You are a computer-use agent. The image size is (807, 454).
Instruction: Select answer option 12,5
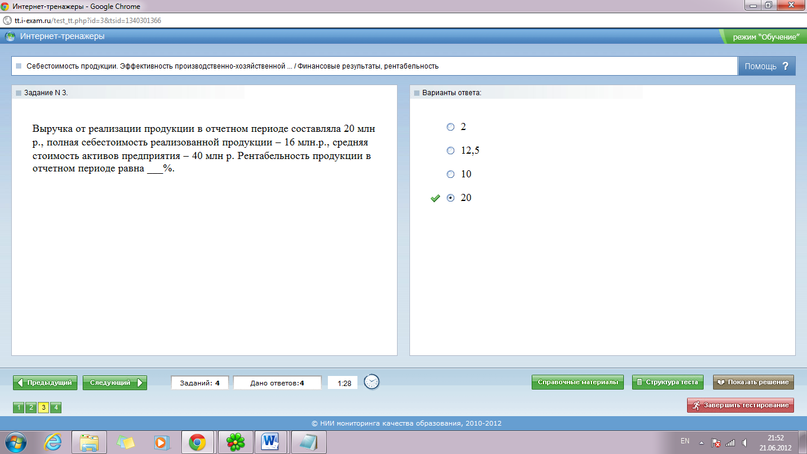coord(451,151)
